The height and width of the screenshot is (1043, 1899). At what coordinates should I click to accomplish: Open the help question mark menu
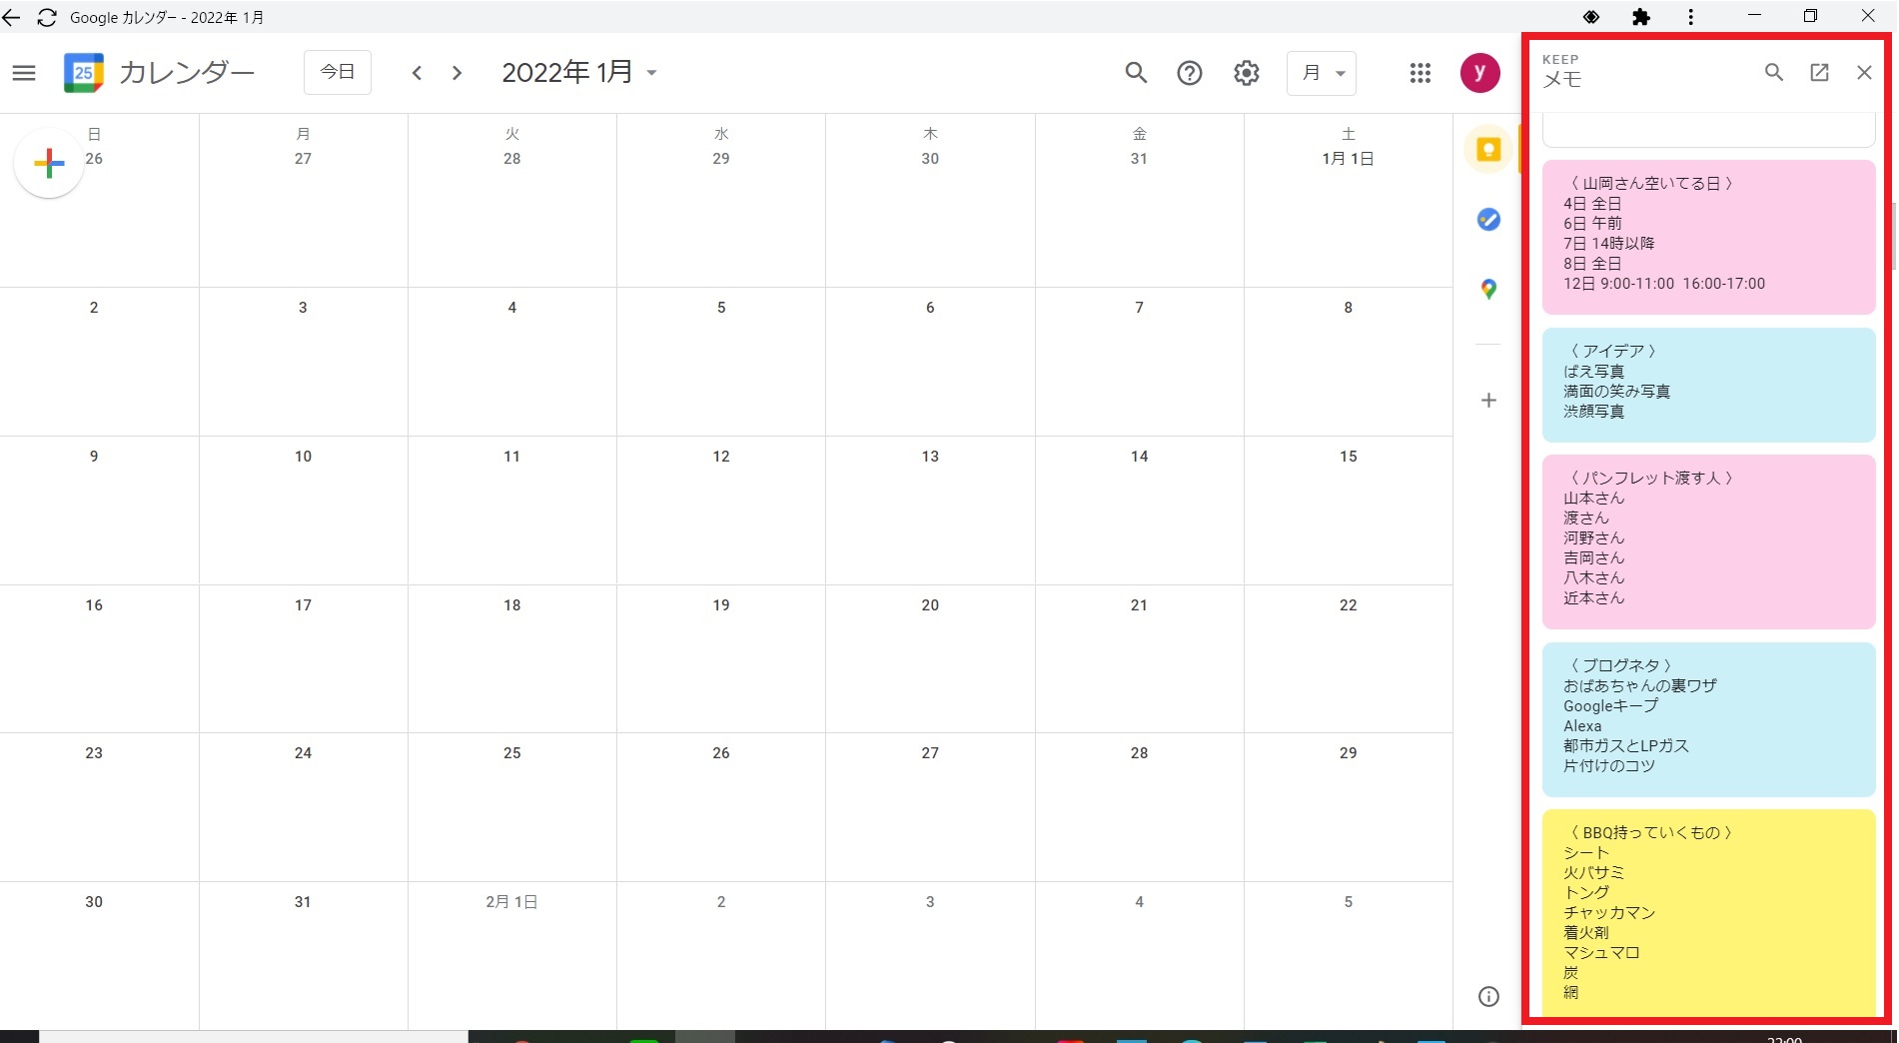[x=1190, y=73]
